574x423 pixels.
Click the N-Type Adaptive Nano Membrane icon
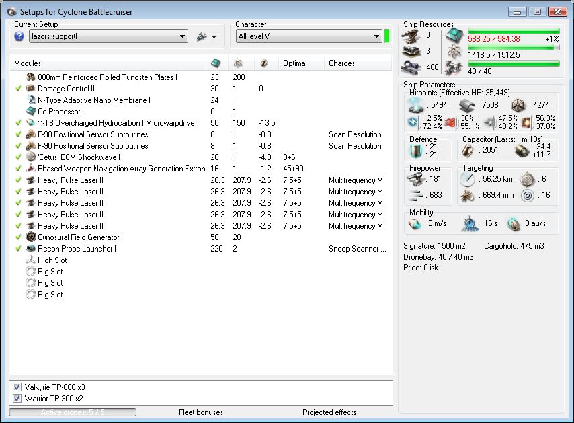pyautogui.click(x=31, y=100)
